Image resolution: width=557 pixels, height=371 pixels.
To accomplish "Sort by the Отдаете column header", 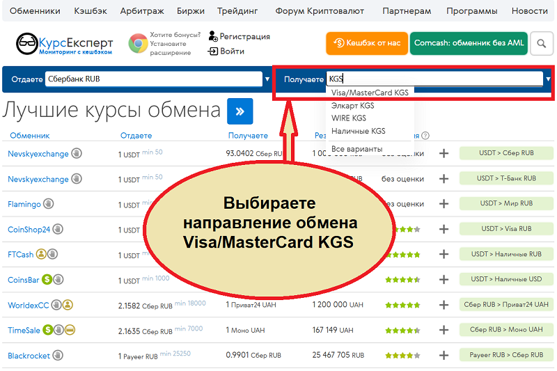I will (136, 136).
